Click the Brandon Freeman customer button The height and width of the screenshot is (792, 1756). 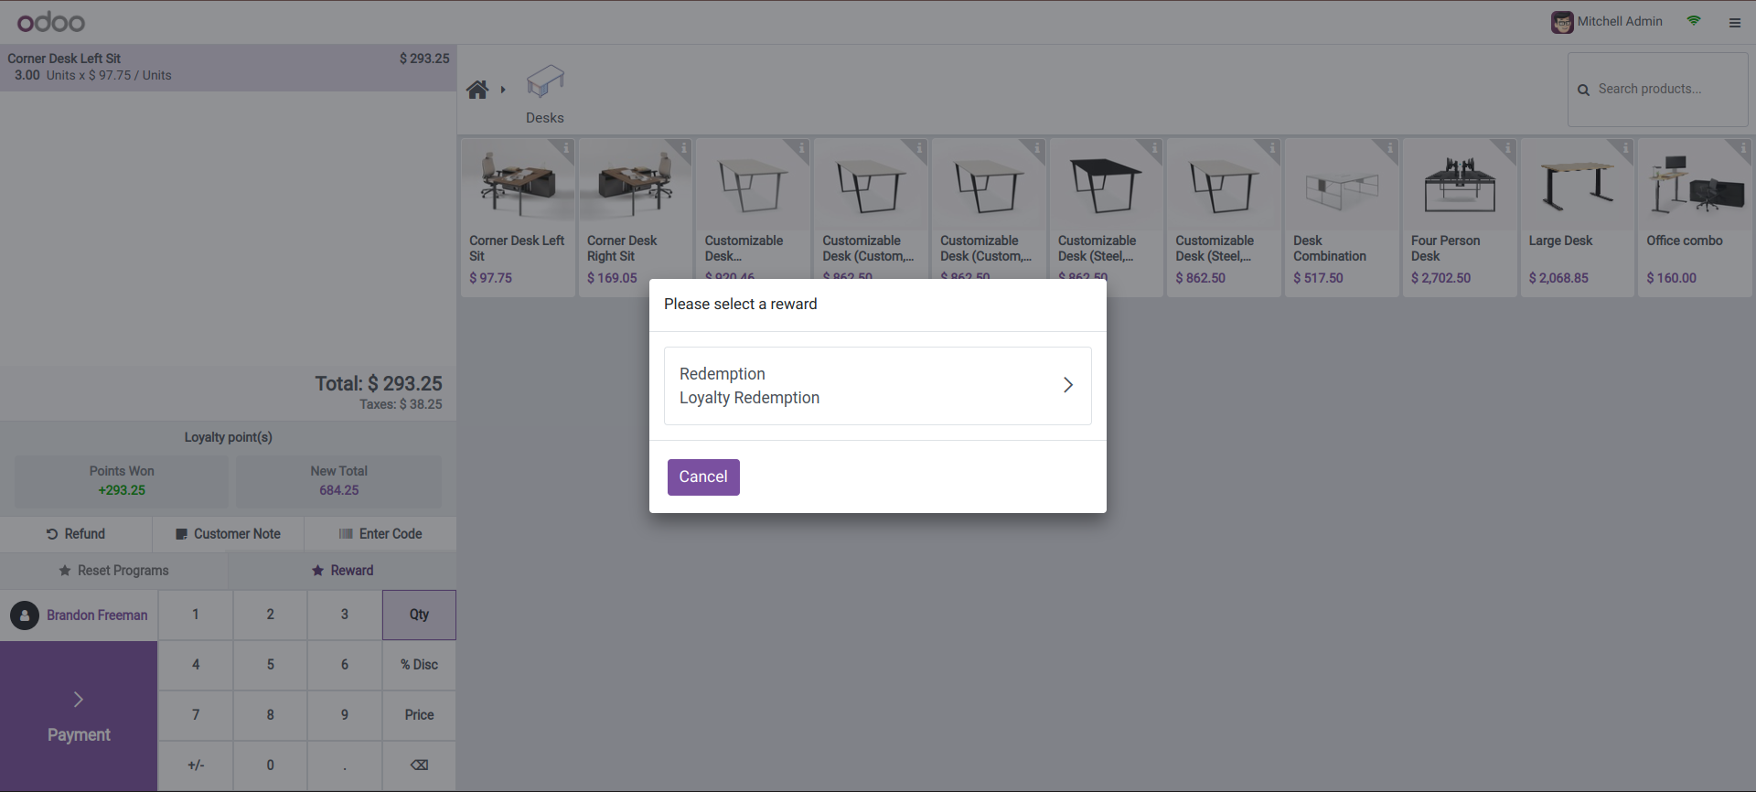click(80, 615)
